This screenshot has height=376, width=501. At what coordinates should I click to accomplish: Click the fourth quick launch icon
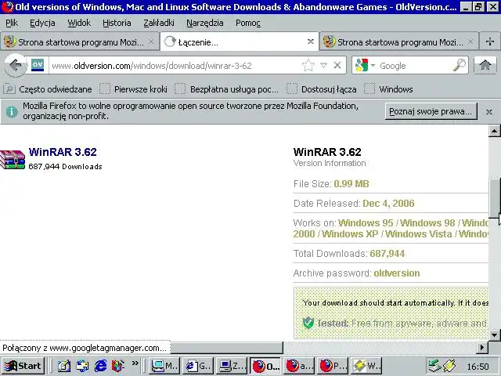[x=118, y=366]
